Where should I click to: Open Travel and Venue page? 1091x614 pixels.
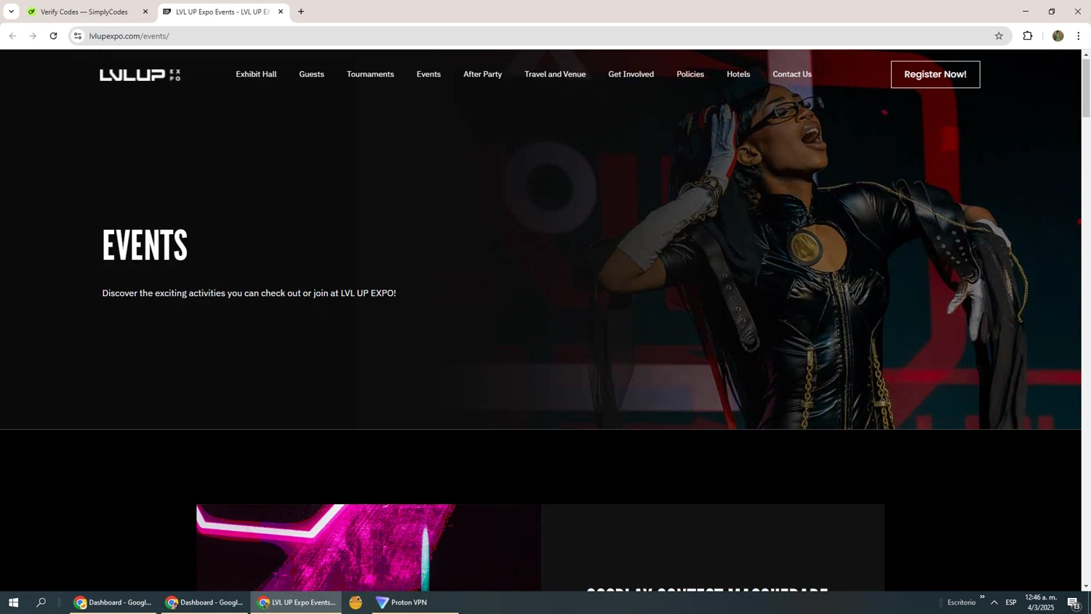555,74
